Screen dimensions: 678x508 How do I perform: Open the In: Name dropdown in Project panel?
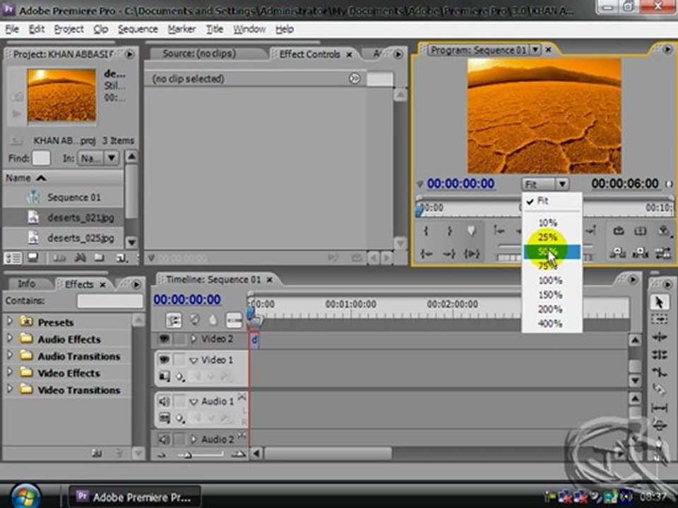97,159
